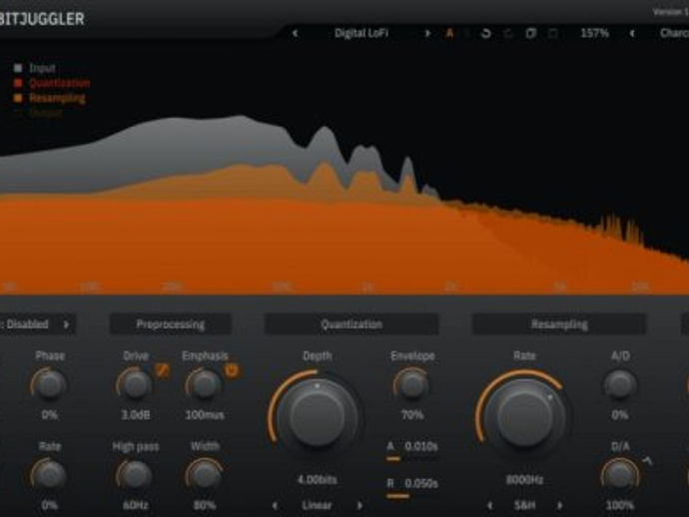Click the dimmed redo arrow icon
689x517 pixels.
508,33
